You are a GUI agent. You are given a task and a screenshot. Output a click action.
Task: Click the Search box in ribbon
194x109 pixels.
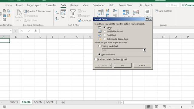point(146,5)
